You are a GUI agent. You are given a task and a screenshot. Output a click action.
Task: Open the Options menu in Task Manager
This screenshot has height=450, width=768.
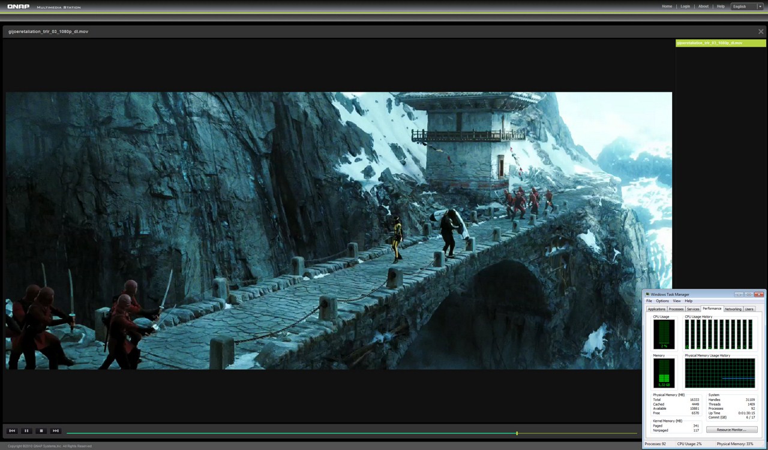(662, 301)
